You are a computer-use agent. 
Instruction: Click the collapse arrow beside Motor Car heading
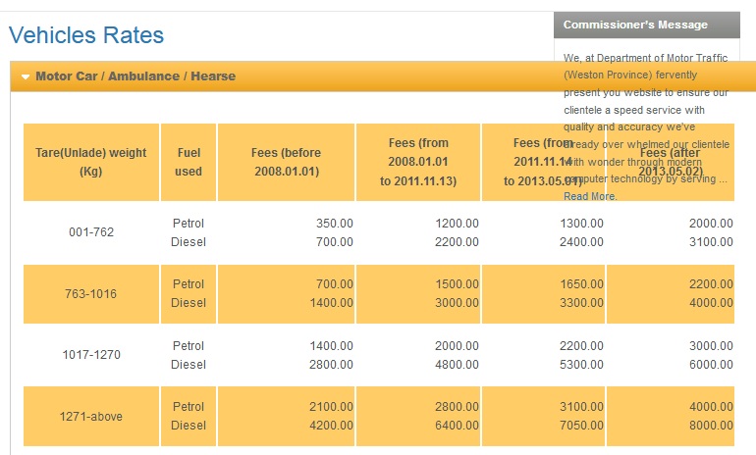(x=26, y=76)
